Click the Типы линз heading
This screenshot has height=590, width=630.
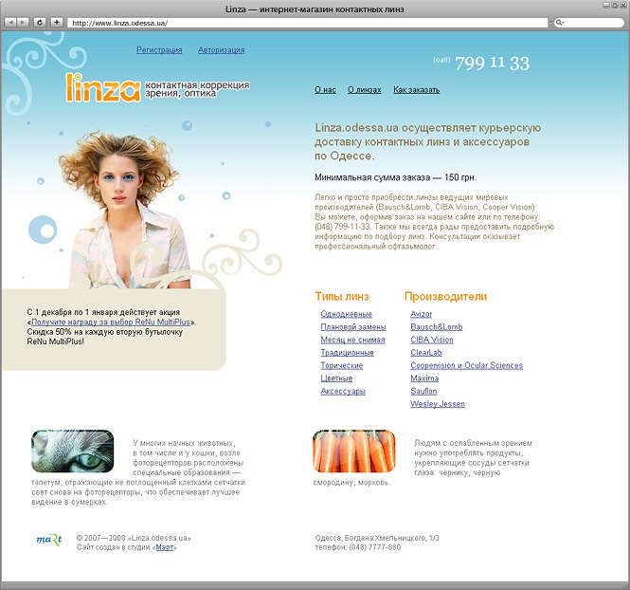(341, 296)
